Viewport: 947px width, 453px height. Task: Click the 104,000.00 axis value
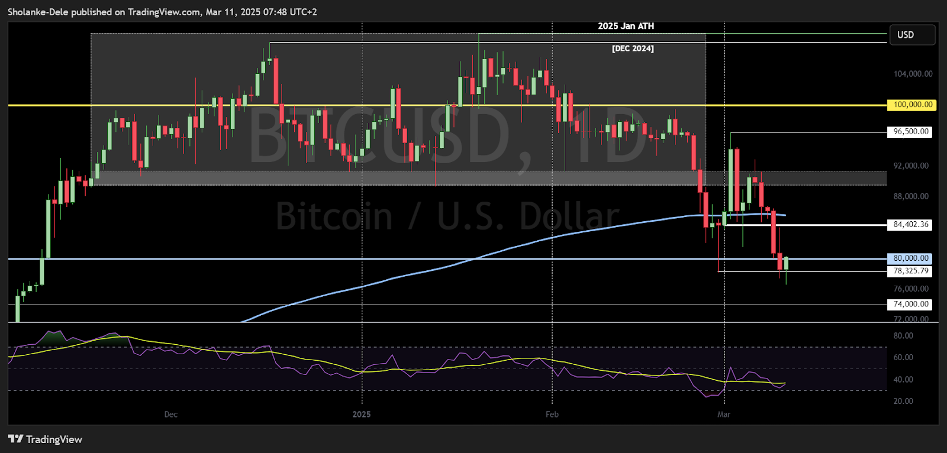913,74
